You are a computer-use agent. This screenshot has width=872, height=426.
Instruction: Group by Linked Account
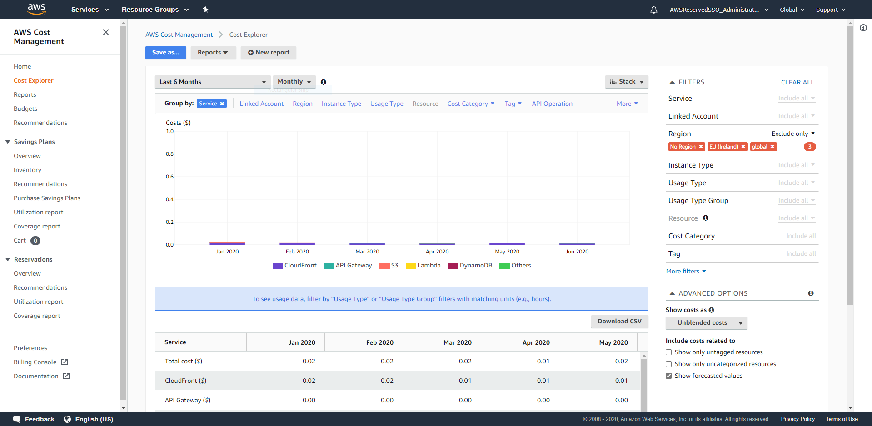click(261, 104)
